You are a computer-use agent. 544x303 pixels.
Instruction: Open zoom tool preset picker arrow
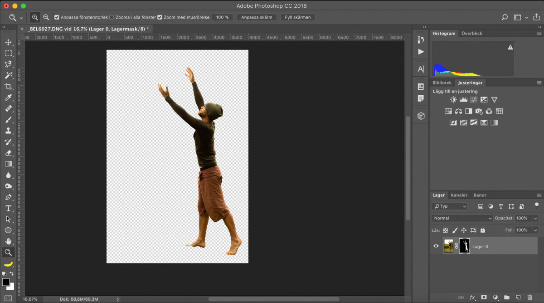(x=21, y=18)
